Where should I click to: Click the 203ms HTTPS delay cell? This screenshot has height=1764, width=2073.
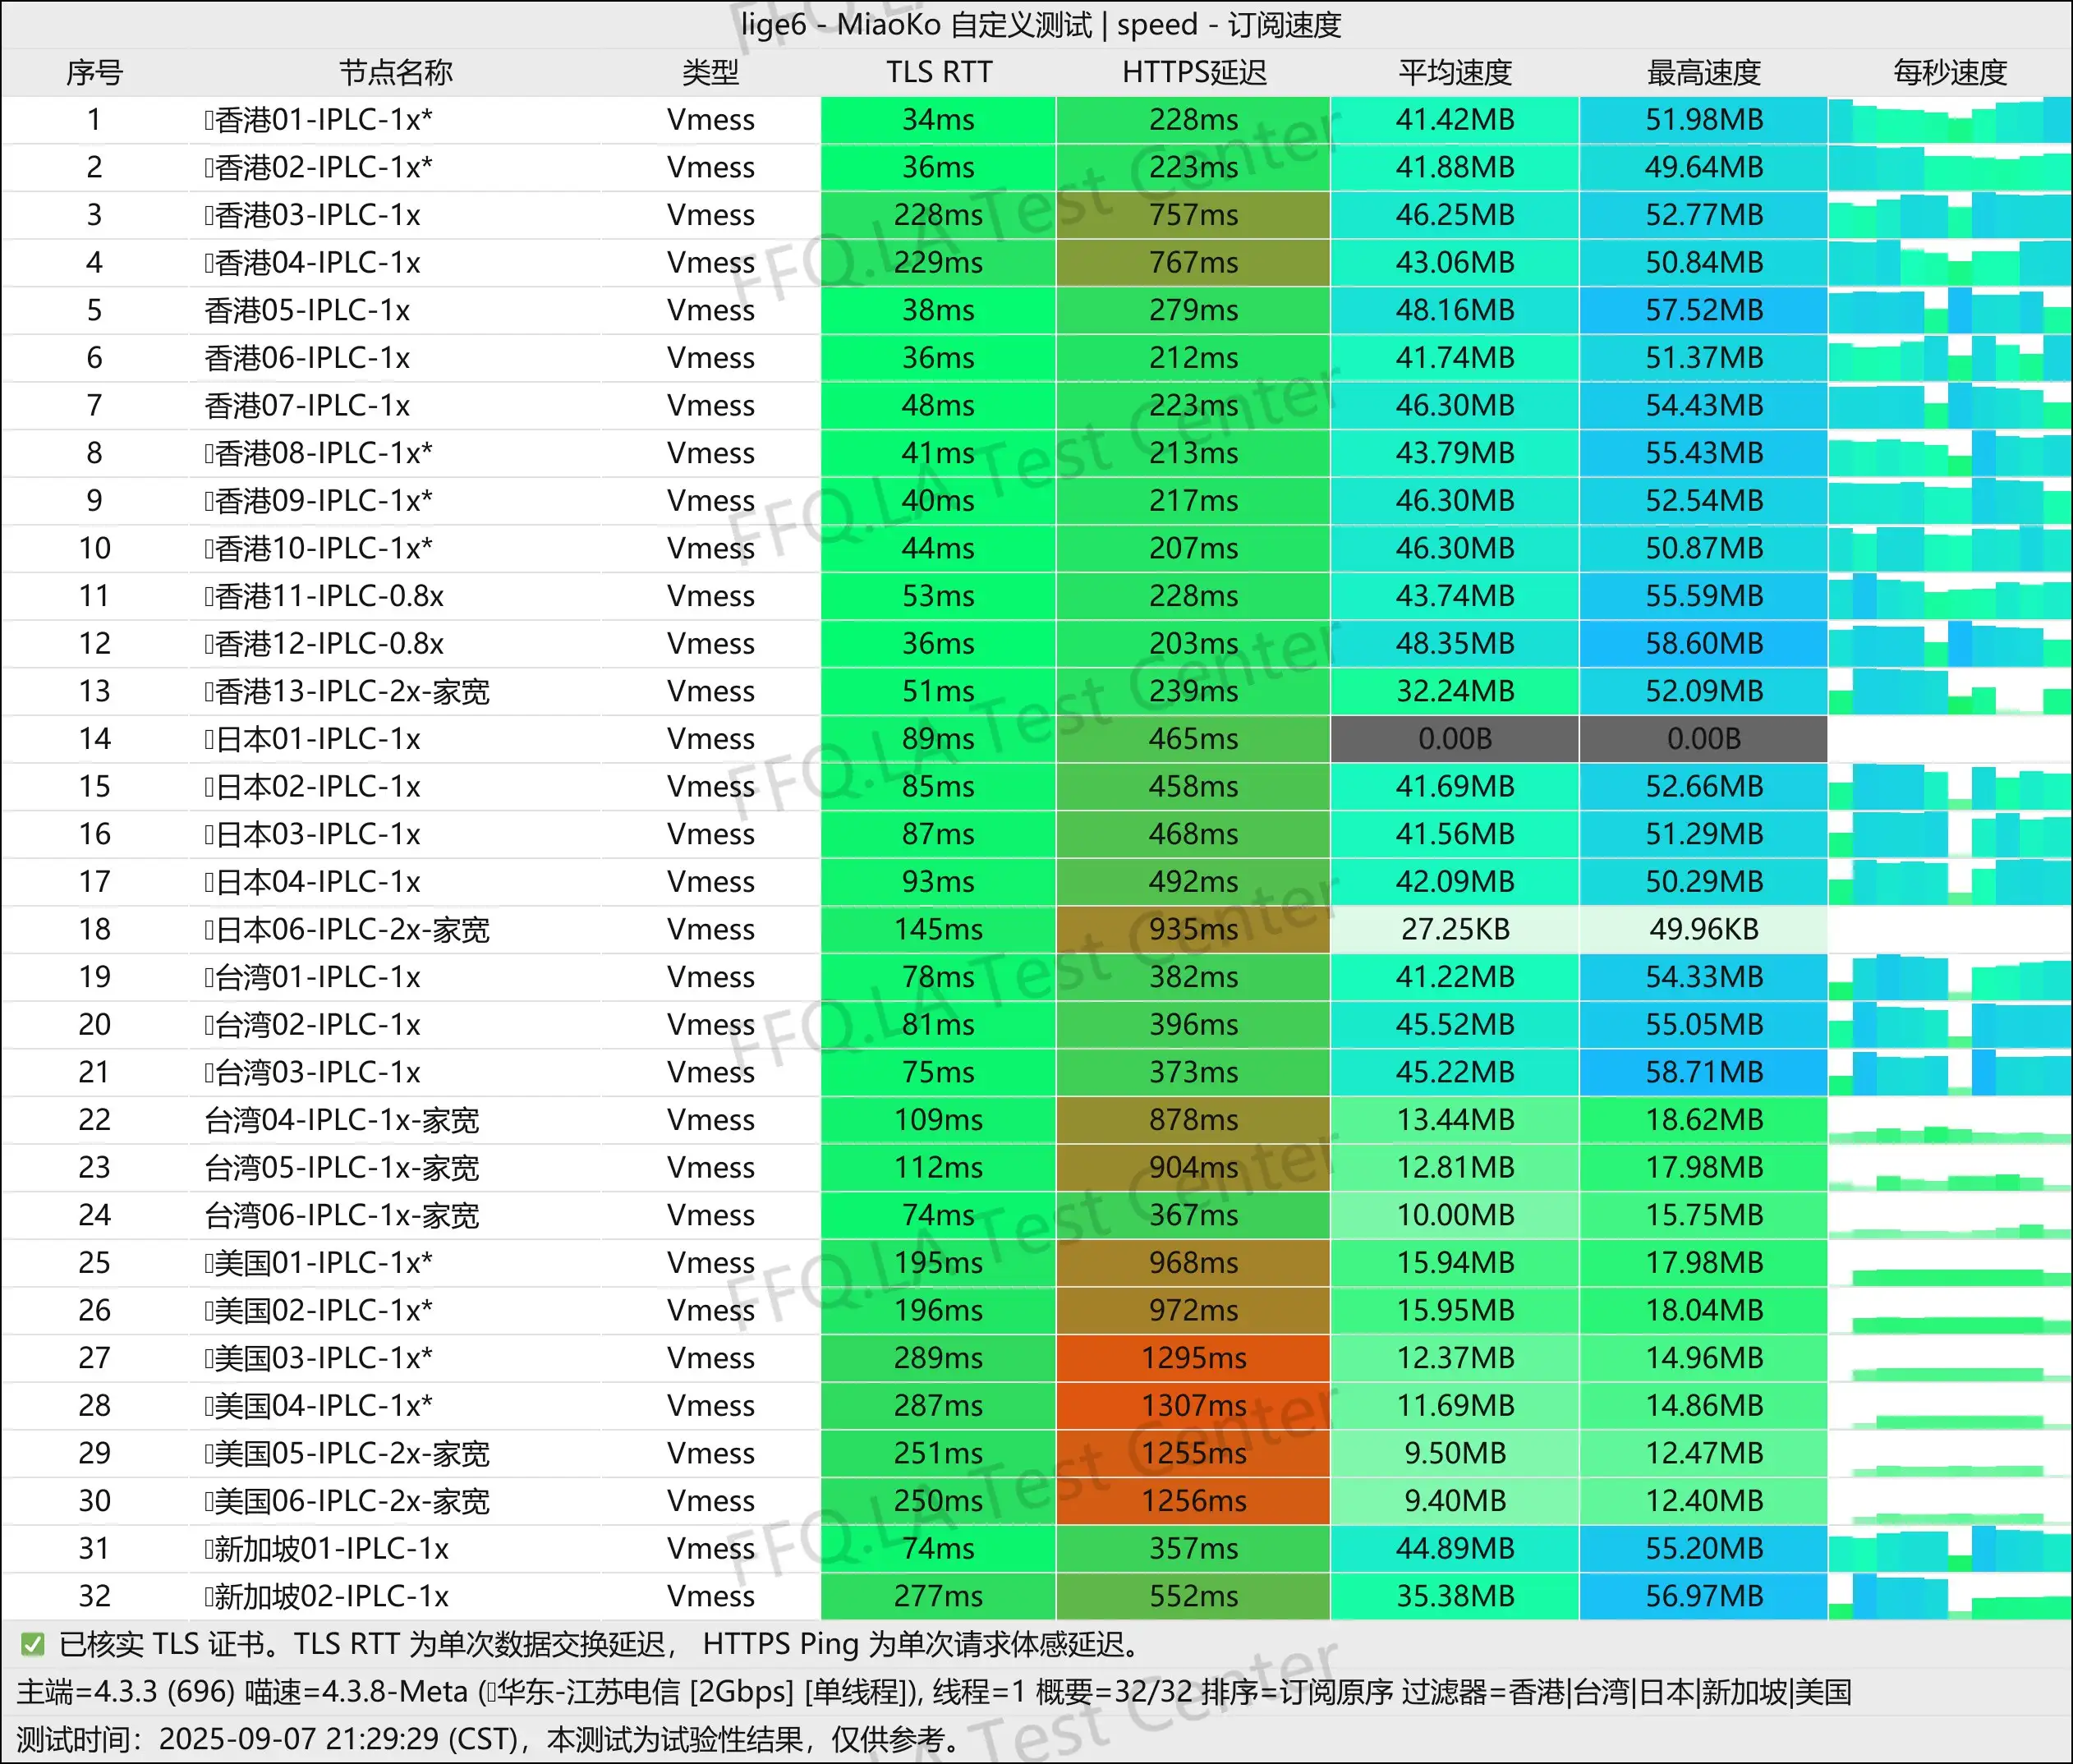point(1193,643)
